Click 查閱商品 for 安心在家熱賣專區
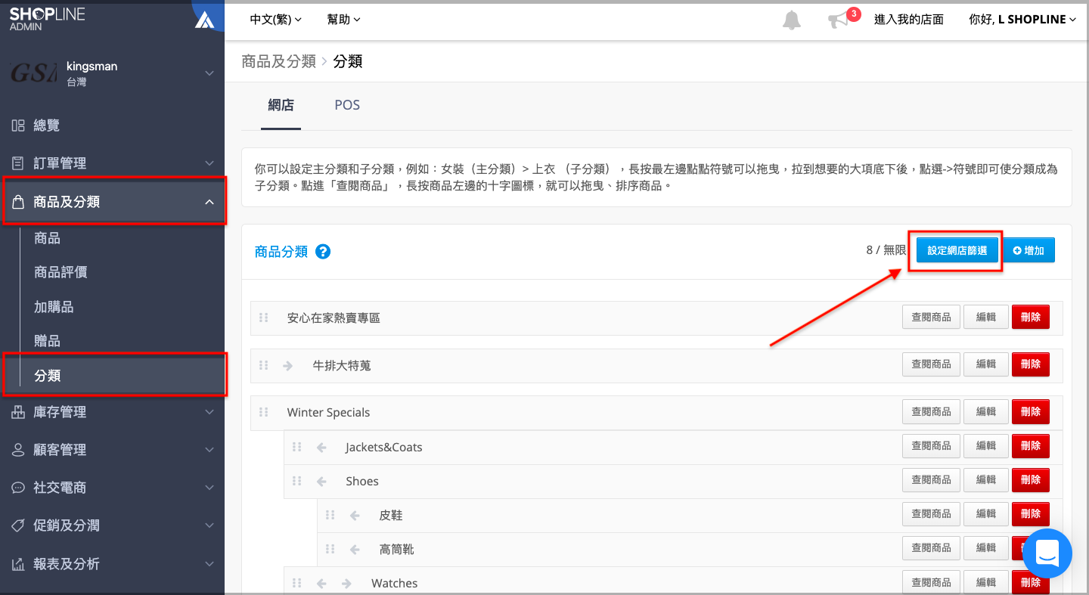Viewport: 1089px width, 595px height. [x=931, y=318]
